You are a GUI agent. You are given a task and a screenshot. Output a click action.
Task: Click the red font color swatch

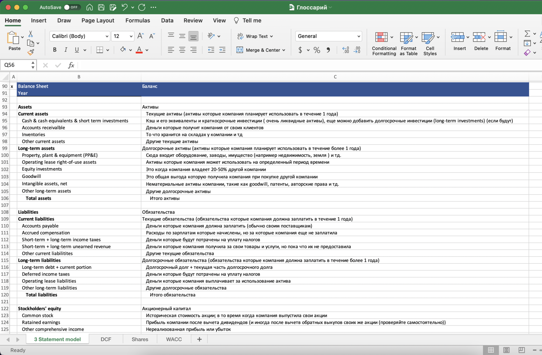click(139, 50)
